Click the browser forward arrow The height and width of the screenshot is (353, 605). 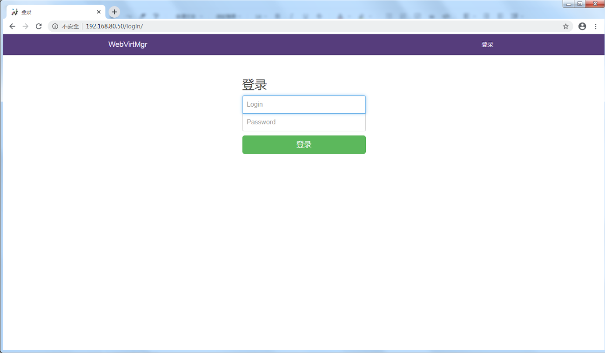click(x=26, y=27)
